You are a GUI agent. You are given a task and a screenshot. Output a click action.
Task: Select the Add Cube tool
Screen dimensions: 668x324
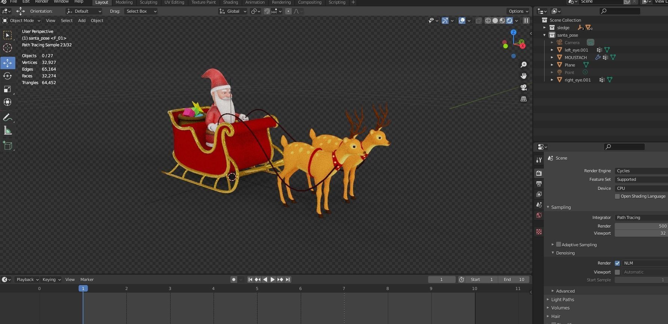pos(7,145)
